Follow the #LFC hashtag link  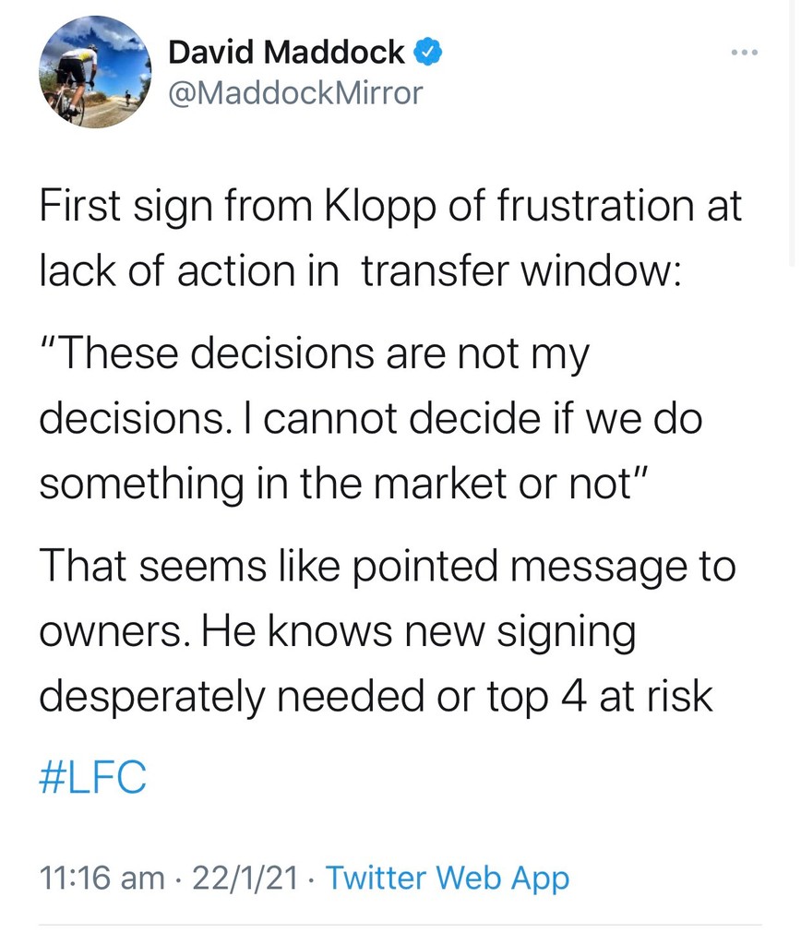(93, 778)
